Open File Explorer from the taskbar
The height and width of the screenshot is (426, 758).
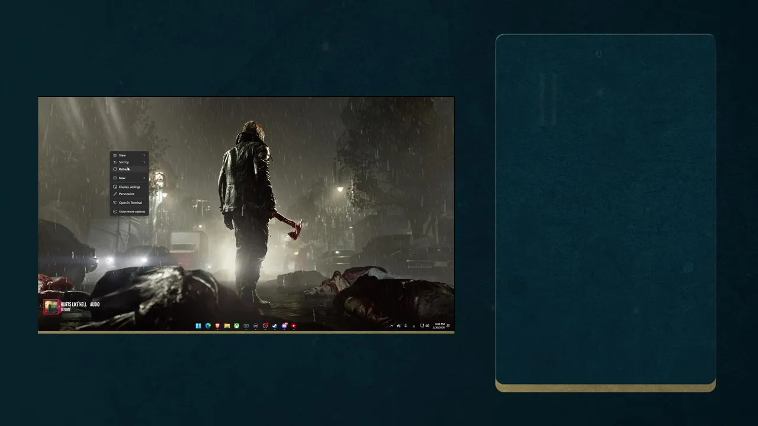click(x=227, y=326)
